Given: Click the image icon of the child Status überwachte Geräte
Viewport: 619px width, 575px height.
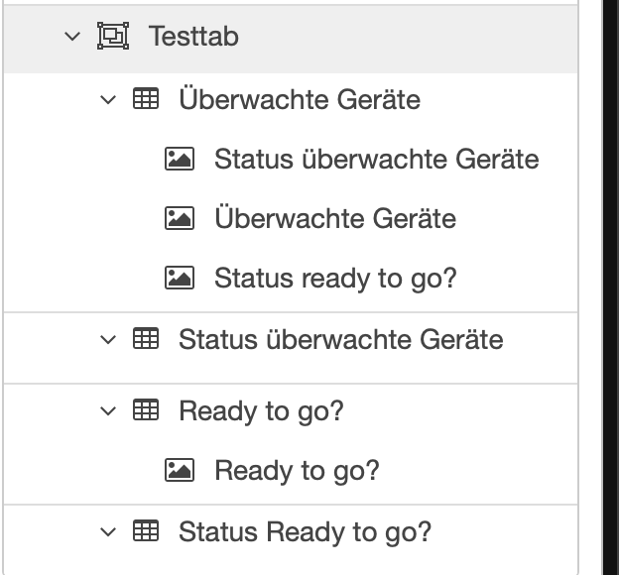Looking at the screenshot, I should click(x=179, y=159).
